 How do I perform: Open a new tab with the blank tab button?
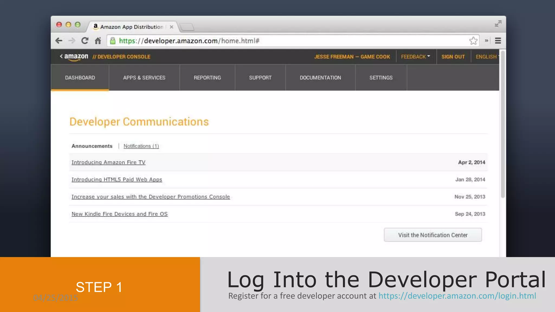click(187, 27)
